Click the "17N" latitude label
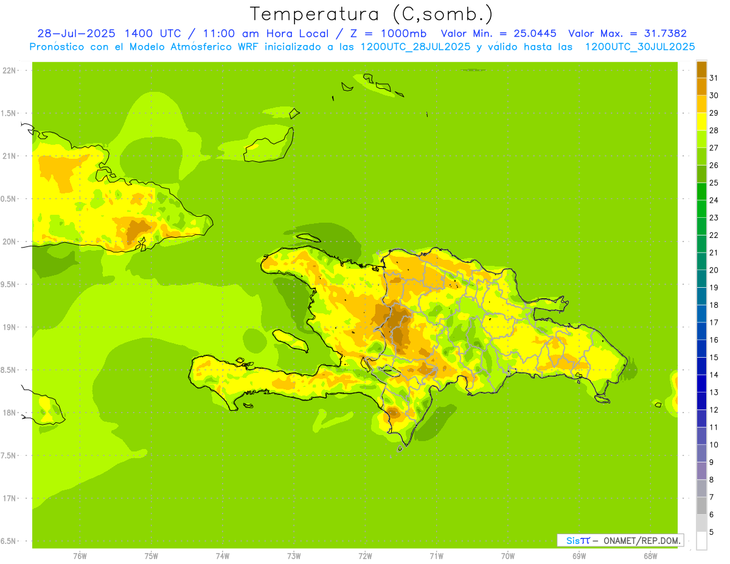The image size is (730, 564). tap(10, 498)
